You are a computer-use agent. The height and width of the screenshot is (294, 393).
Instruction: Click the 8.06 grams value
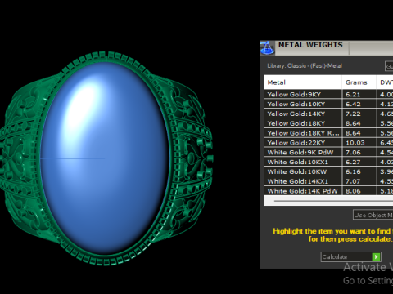click(x=353, y=191)
